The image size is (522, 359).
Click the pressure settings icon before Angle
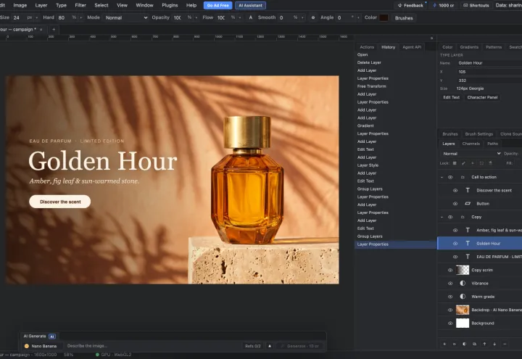click(313, 17)
